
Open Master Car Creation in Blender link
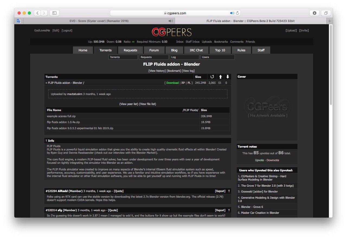pyautogui.click(x=260, y=213)
